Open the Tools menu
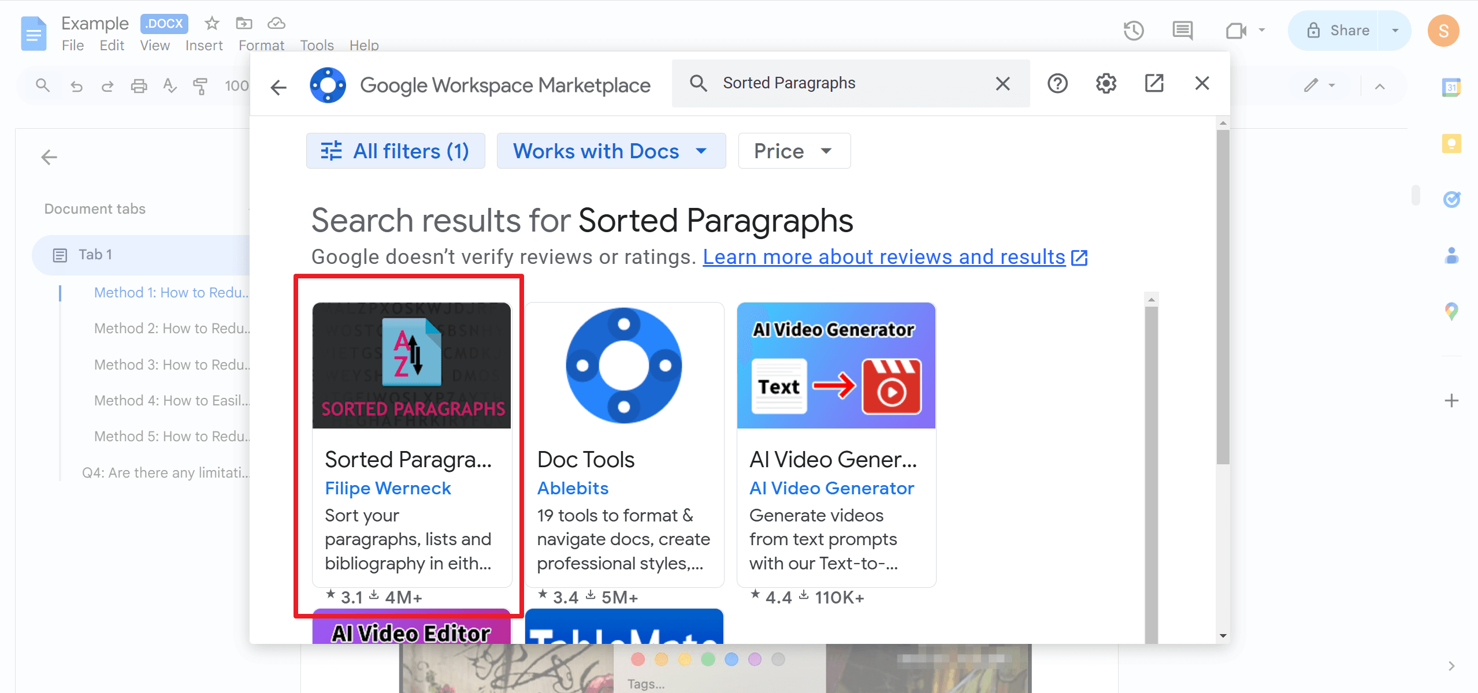This screenshot has width=1478, height=693. [317, 46]
